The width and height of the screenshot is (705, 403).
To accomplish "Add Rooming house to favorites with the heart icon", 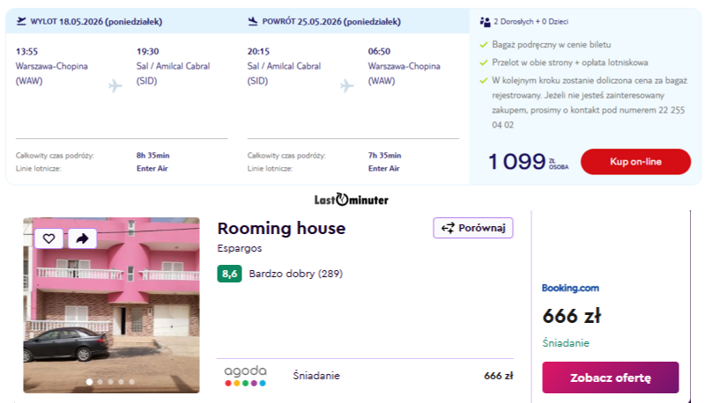I will tap(48, 238).
